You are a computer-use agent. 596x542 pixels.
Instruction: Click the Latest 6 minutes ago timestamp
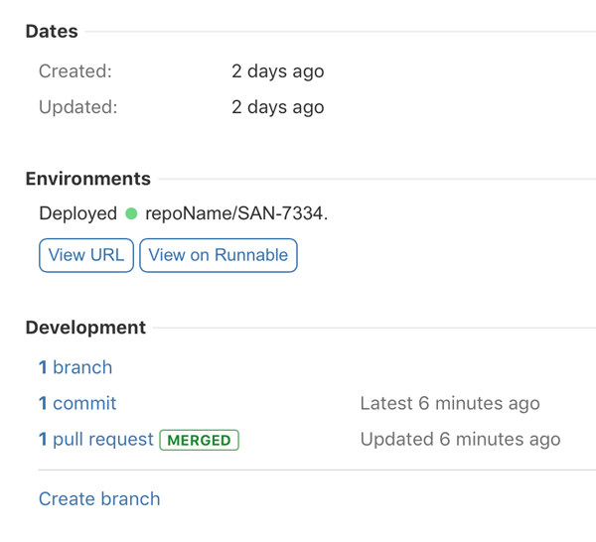450,403
